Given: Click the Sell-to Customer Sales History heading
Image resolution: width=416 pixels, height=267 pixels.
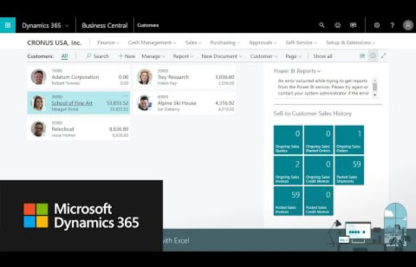Looking at the screenshot, I should tap(313, 114).
